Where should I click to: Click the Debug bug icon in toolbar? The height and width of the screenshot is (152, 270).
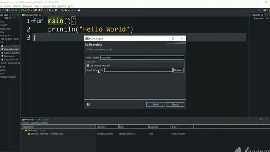[x=16, y=10]
